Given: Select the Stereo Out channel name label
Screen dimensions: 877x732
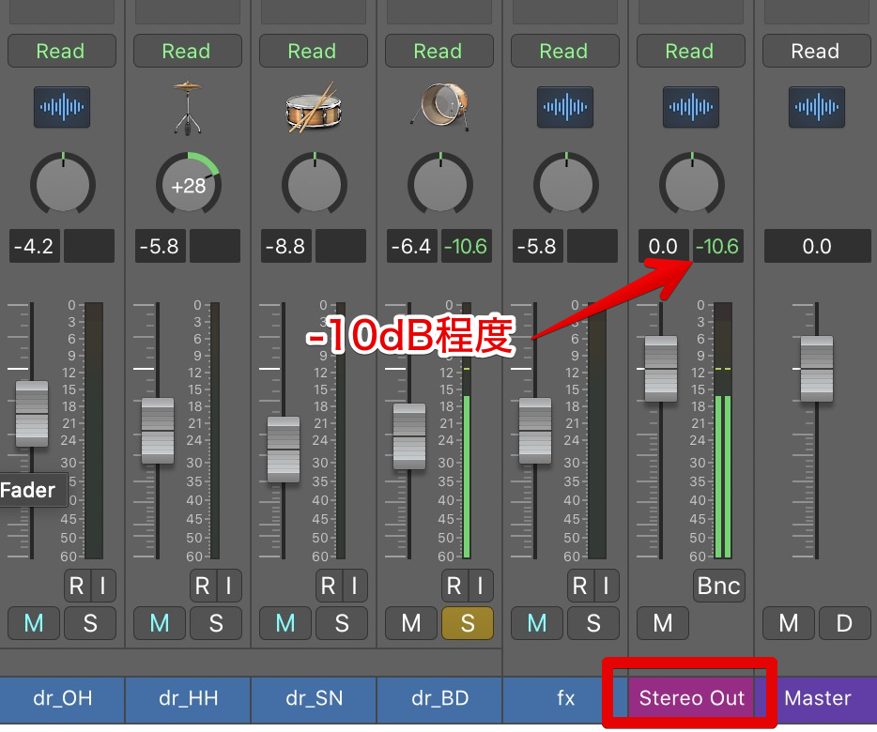Looking at the screenshot, I should coord(692,698).
